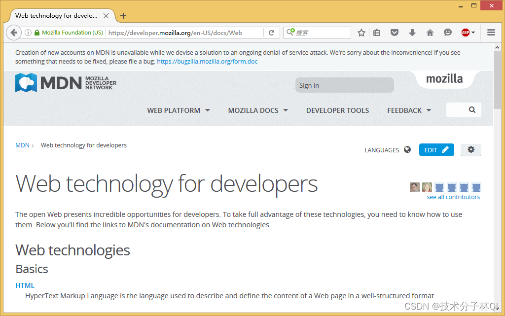The image size is (505, 316).
Task: Show bookmarks list icon in toolbar
Action: pos(377,33)
